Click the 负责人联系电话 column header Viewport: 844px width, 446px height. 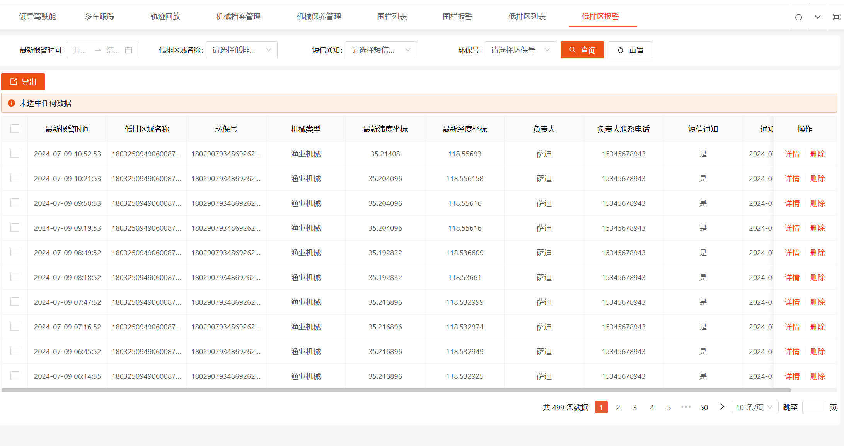coord(623,129)
